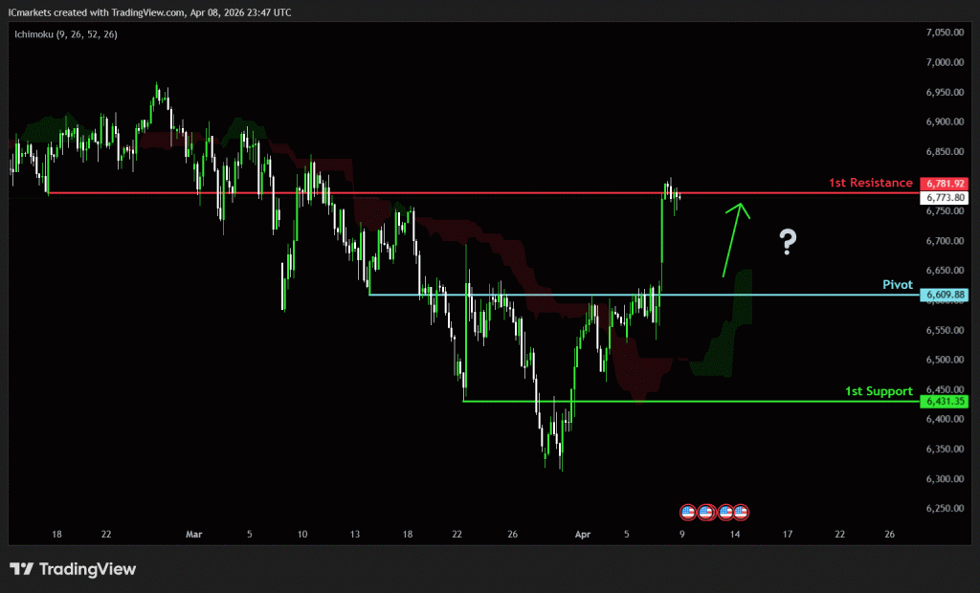
Task: Click the white question mark annotation
Action: (x=787, y=243)
